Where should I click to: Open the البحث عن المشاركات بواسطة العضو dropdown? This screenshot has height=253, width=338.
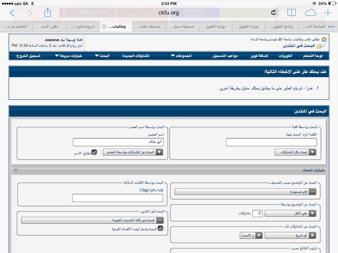pyautogui.click(x=133, y=152)
